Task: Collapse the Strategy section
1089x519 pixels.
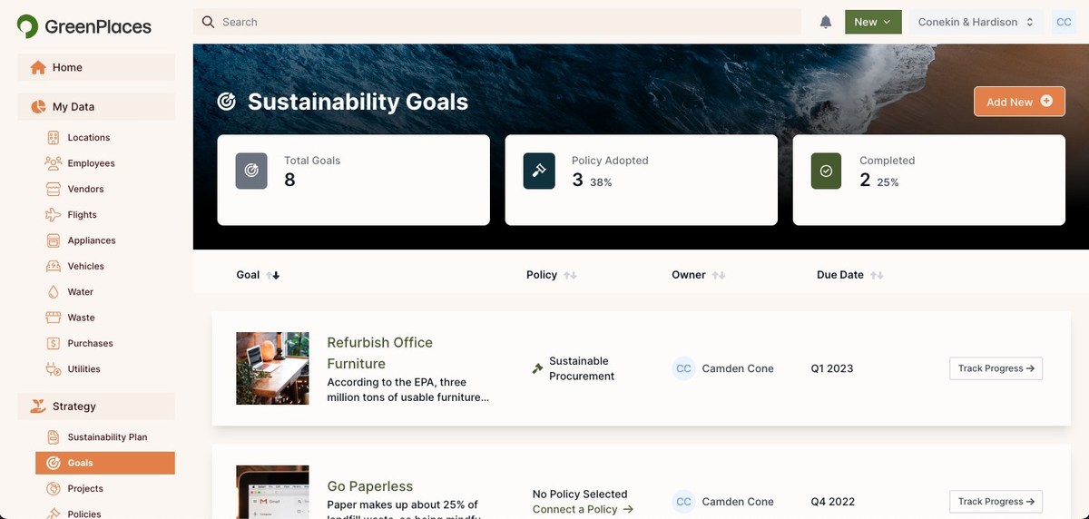Action: tap(96, 406)
